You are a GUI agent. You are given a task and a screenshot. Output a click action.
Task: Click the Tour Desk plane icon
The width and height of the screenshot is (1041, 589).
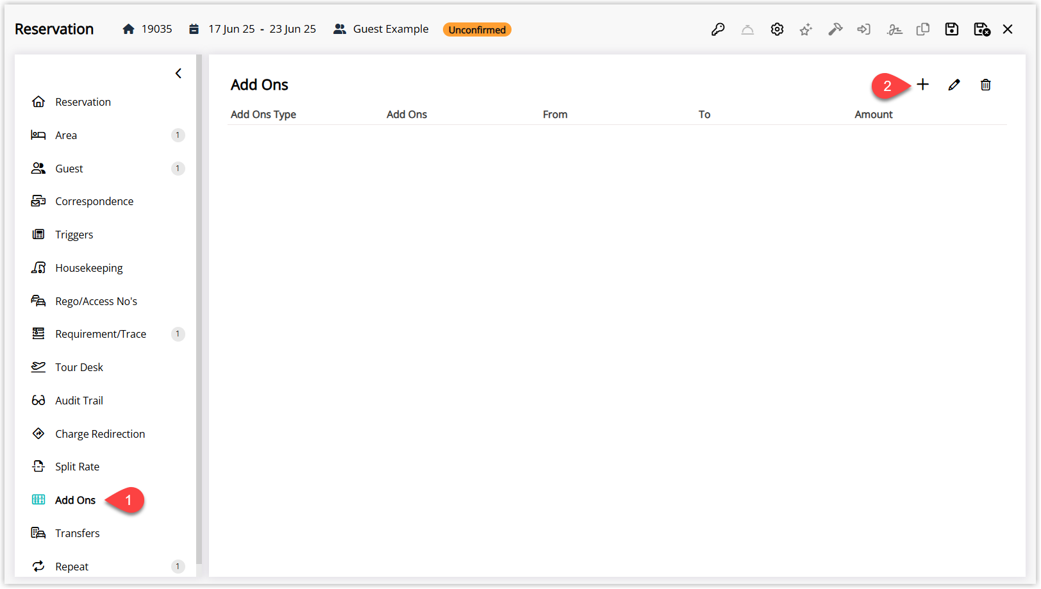point(38,367)
